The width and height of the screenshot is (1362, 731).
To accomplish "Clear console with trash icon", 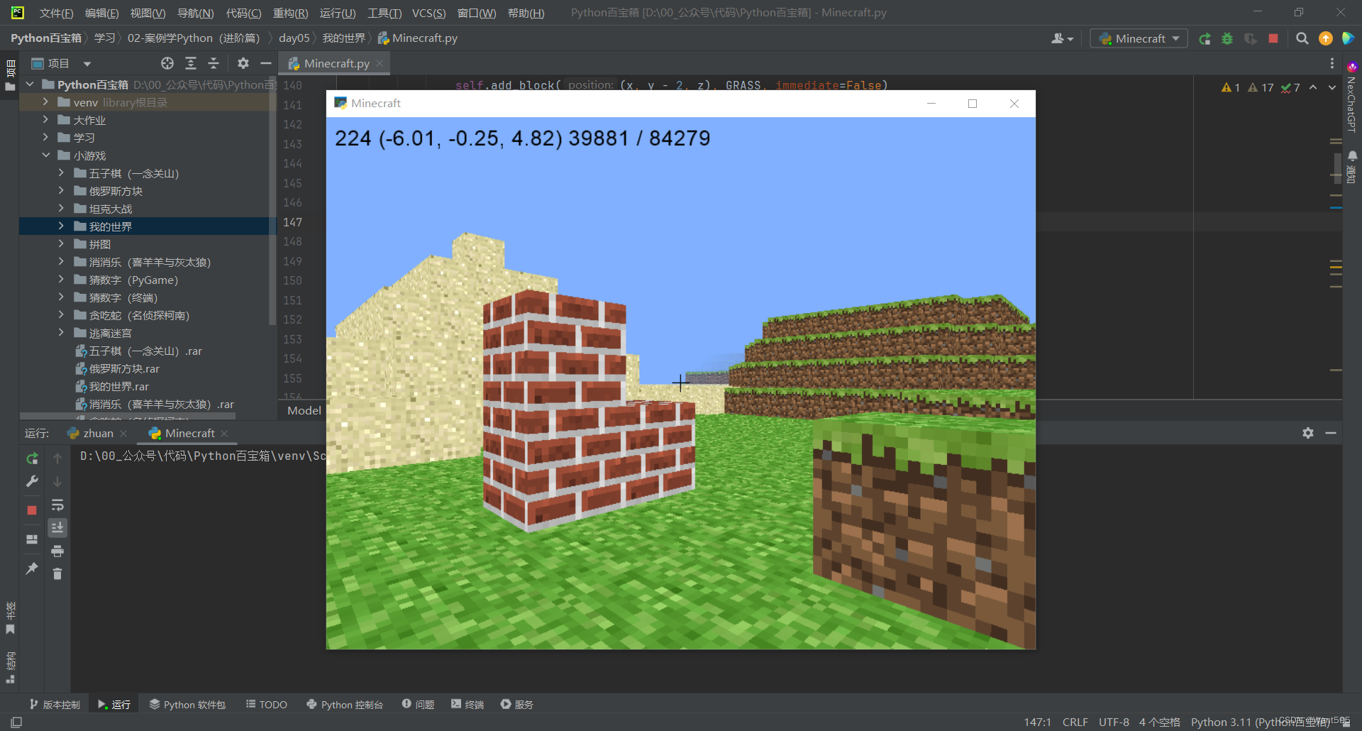I will coord(57,573).
